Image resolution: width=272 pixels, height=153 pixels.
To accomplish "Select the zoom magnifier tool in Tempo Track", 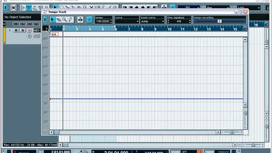I will [65, 20].
